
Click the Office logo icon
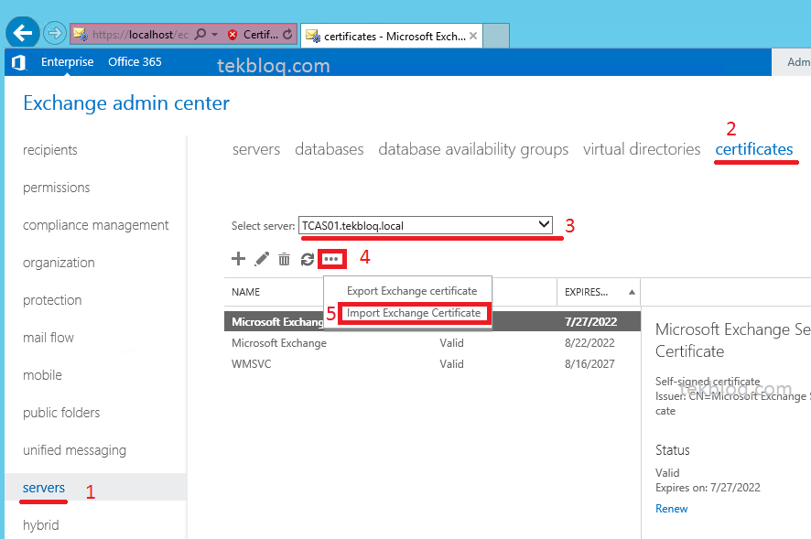coord(18,62)
